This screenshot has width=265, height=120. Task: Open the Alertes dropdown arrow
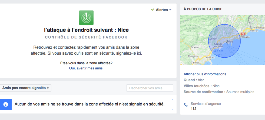(170, 10)
